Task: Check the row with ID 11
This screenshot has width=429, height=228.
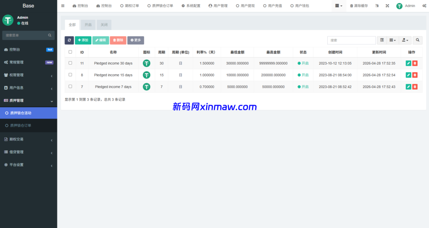Action: (70, 63)
